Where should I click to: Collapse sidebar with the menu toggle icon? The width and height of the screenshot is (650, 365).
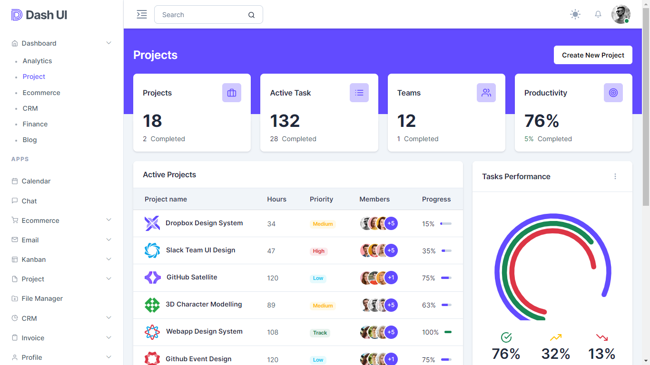pos(142,14)
